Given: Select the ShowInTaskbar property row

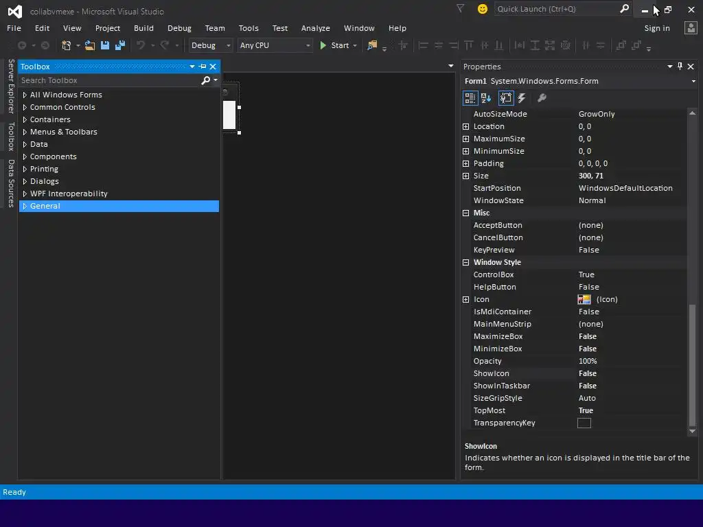Looking at the screenshot, I should click(575, 386).
